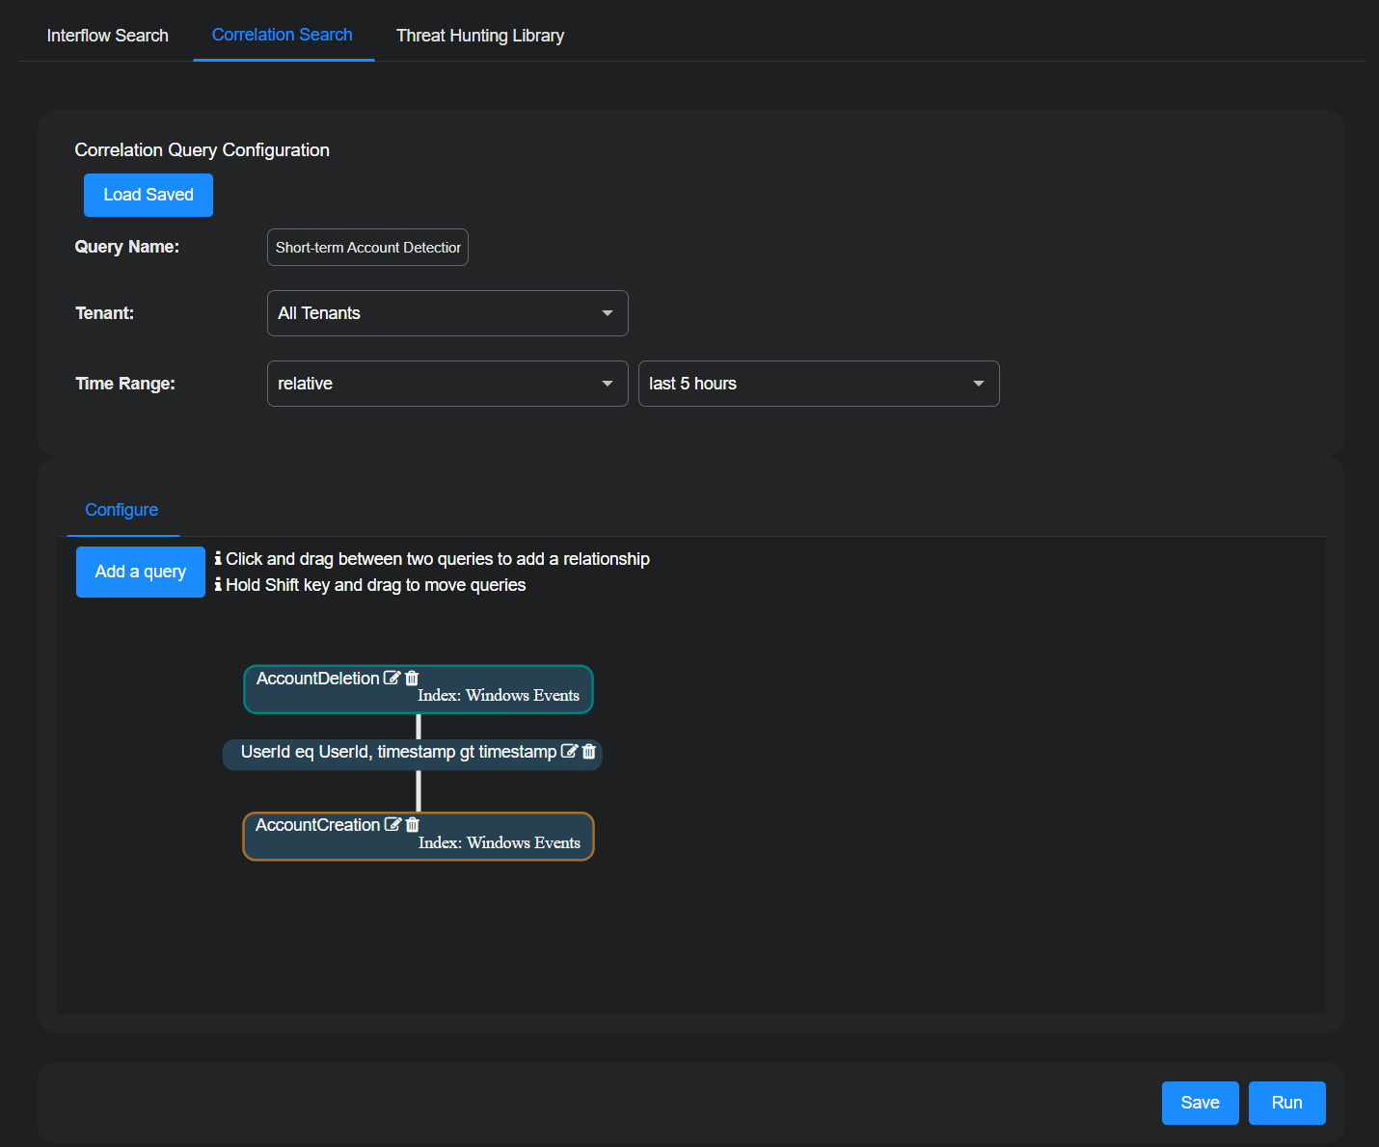
Task: Select the Configure tab
Action: coord(122,510)
